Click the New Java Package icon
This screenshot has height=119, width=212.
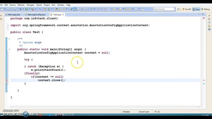45,9
